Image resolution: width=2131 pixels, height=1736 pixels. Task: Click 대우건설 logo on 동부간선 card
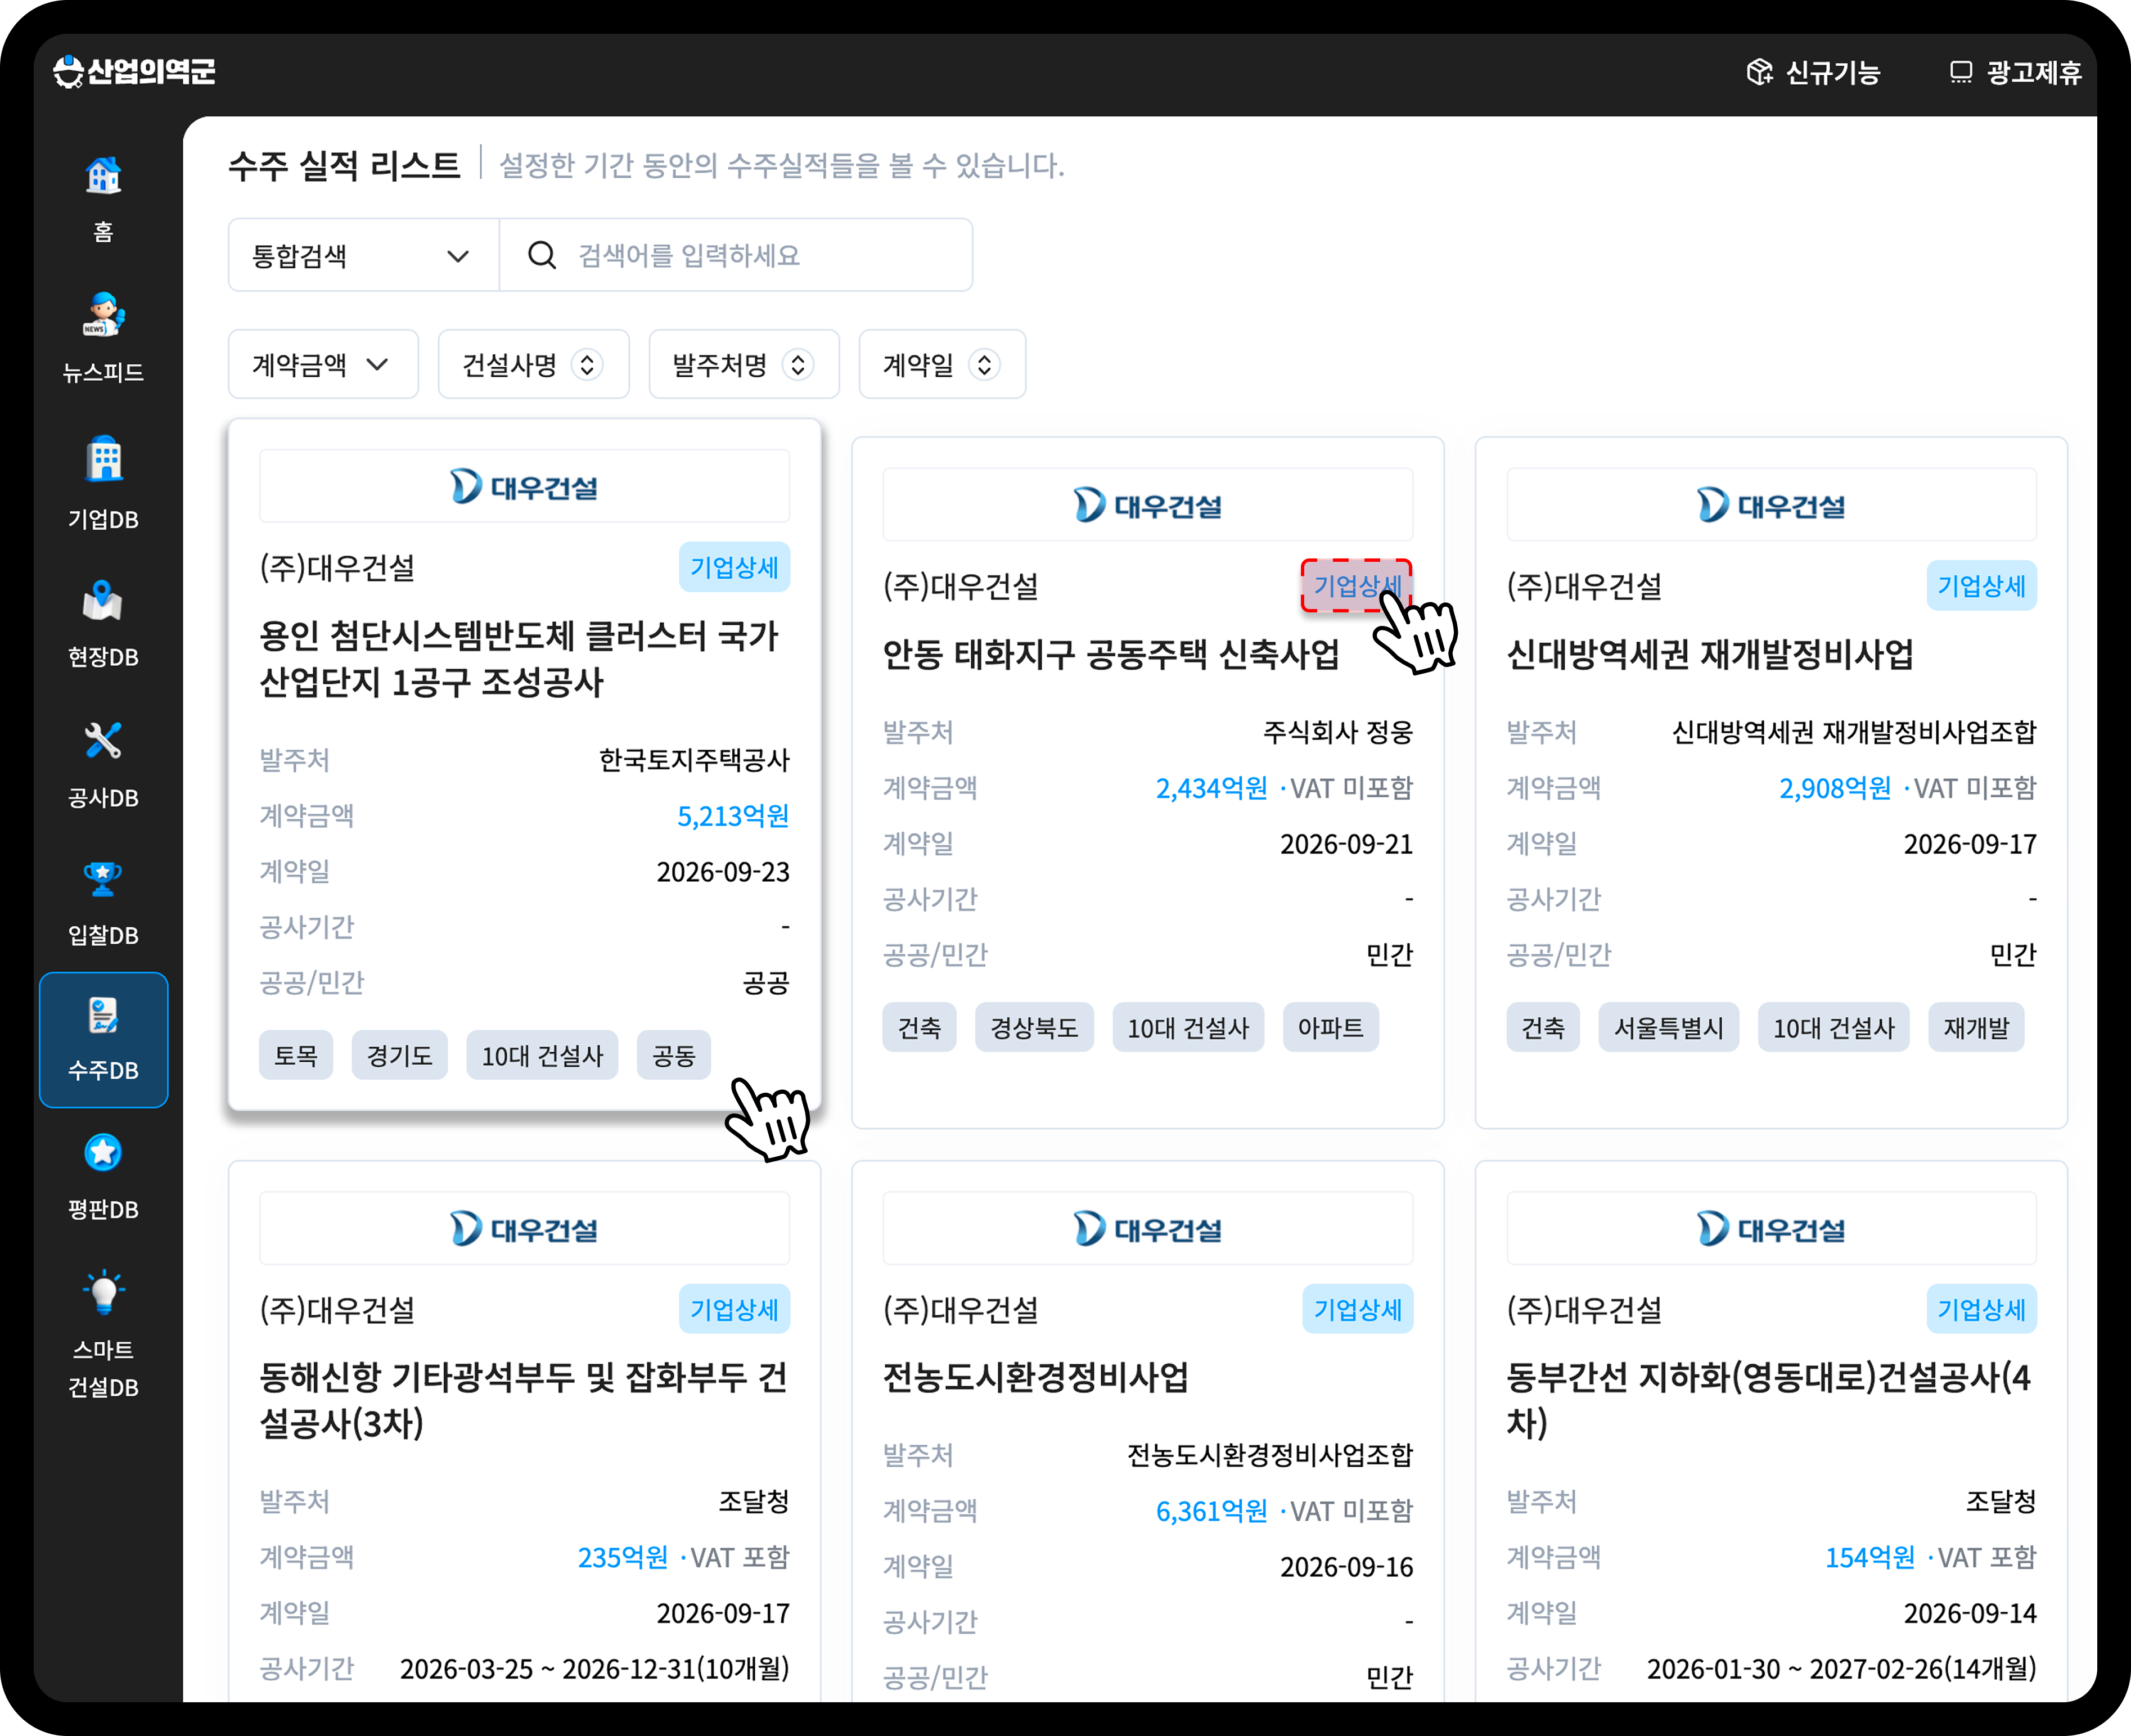pos(1771,1229)
